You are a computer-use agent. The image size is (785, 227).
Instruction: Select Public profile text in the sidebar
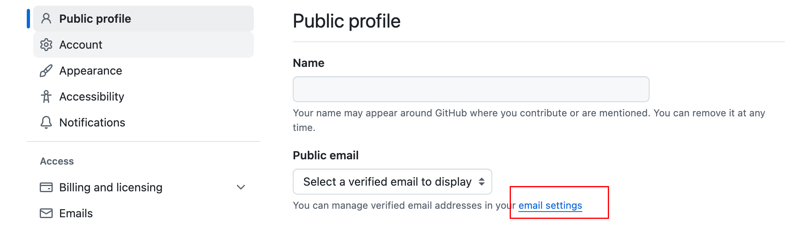[x=95, y=19]
